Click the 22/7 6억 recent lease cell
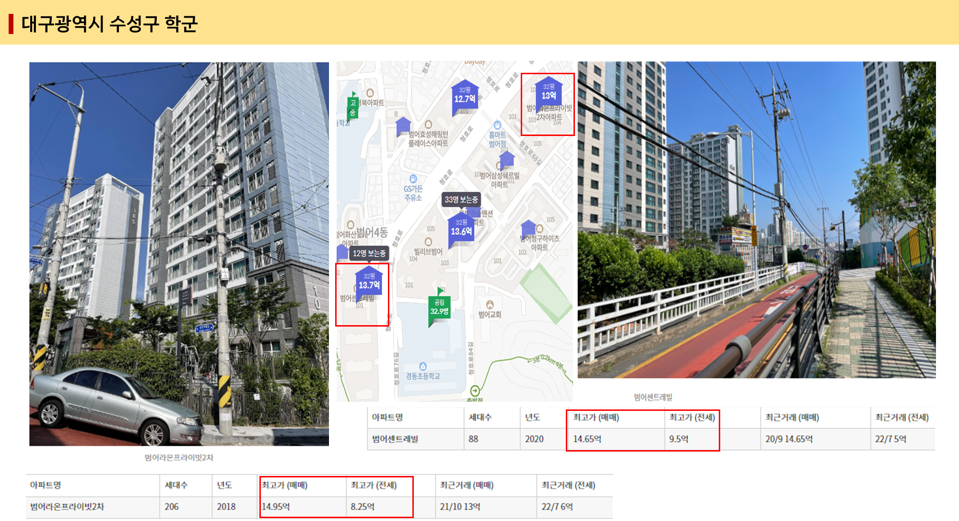The image size is (959, 521). point(575,507)
